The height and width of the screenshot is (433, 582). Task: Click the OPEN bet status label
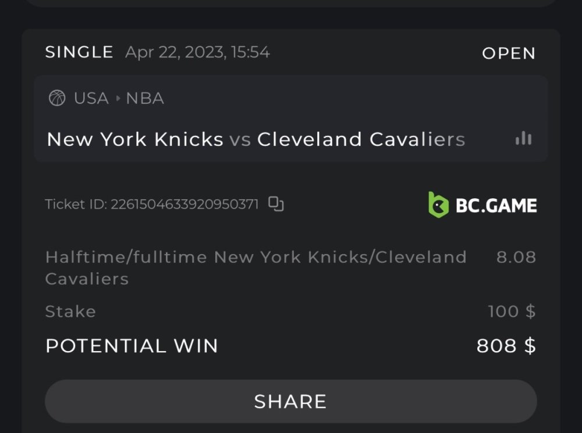tap(509, 53)
